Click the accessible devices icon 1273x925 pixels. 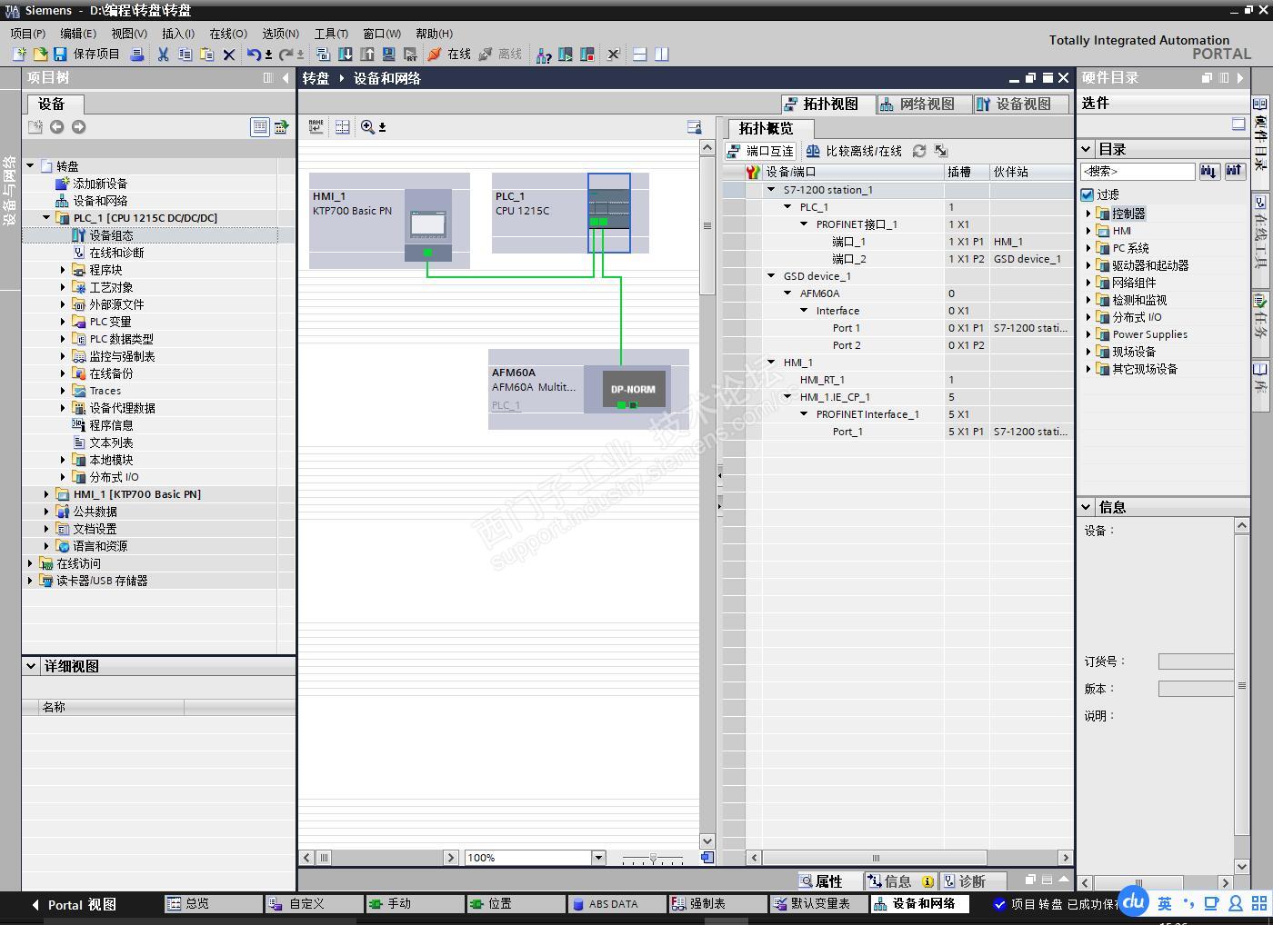544,55
